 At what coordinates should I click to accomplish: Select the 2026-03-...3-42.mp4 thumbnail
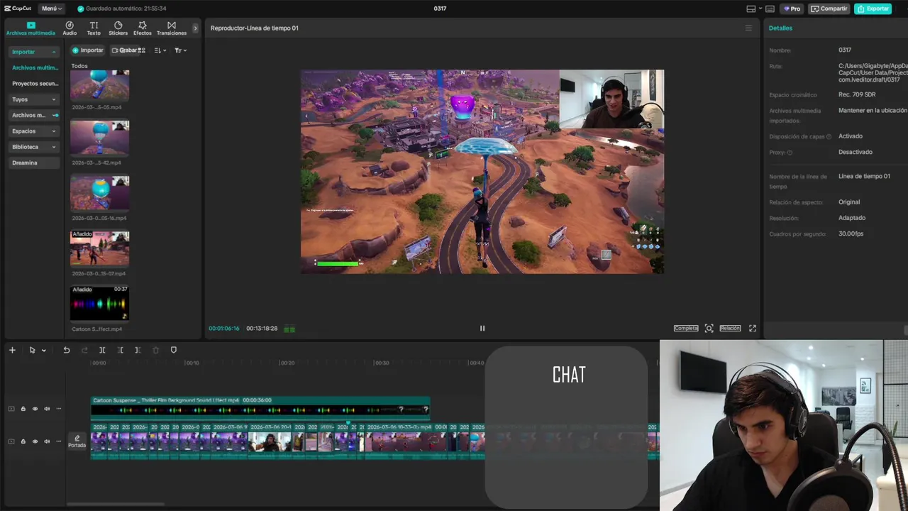point(99,138)
